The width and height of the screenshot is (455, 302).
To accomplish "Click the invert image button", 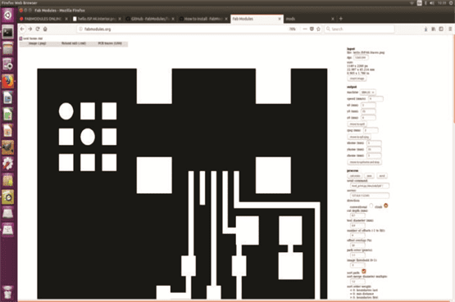I will tap(357, 79).
